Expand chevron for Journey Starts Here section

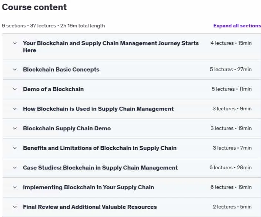15,43
